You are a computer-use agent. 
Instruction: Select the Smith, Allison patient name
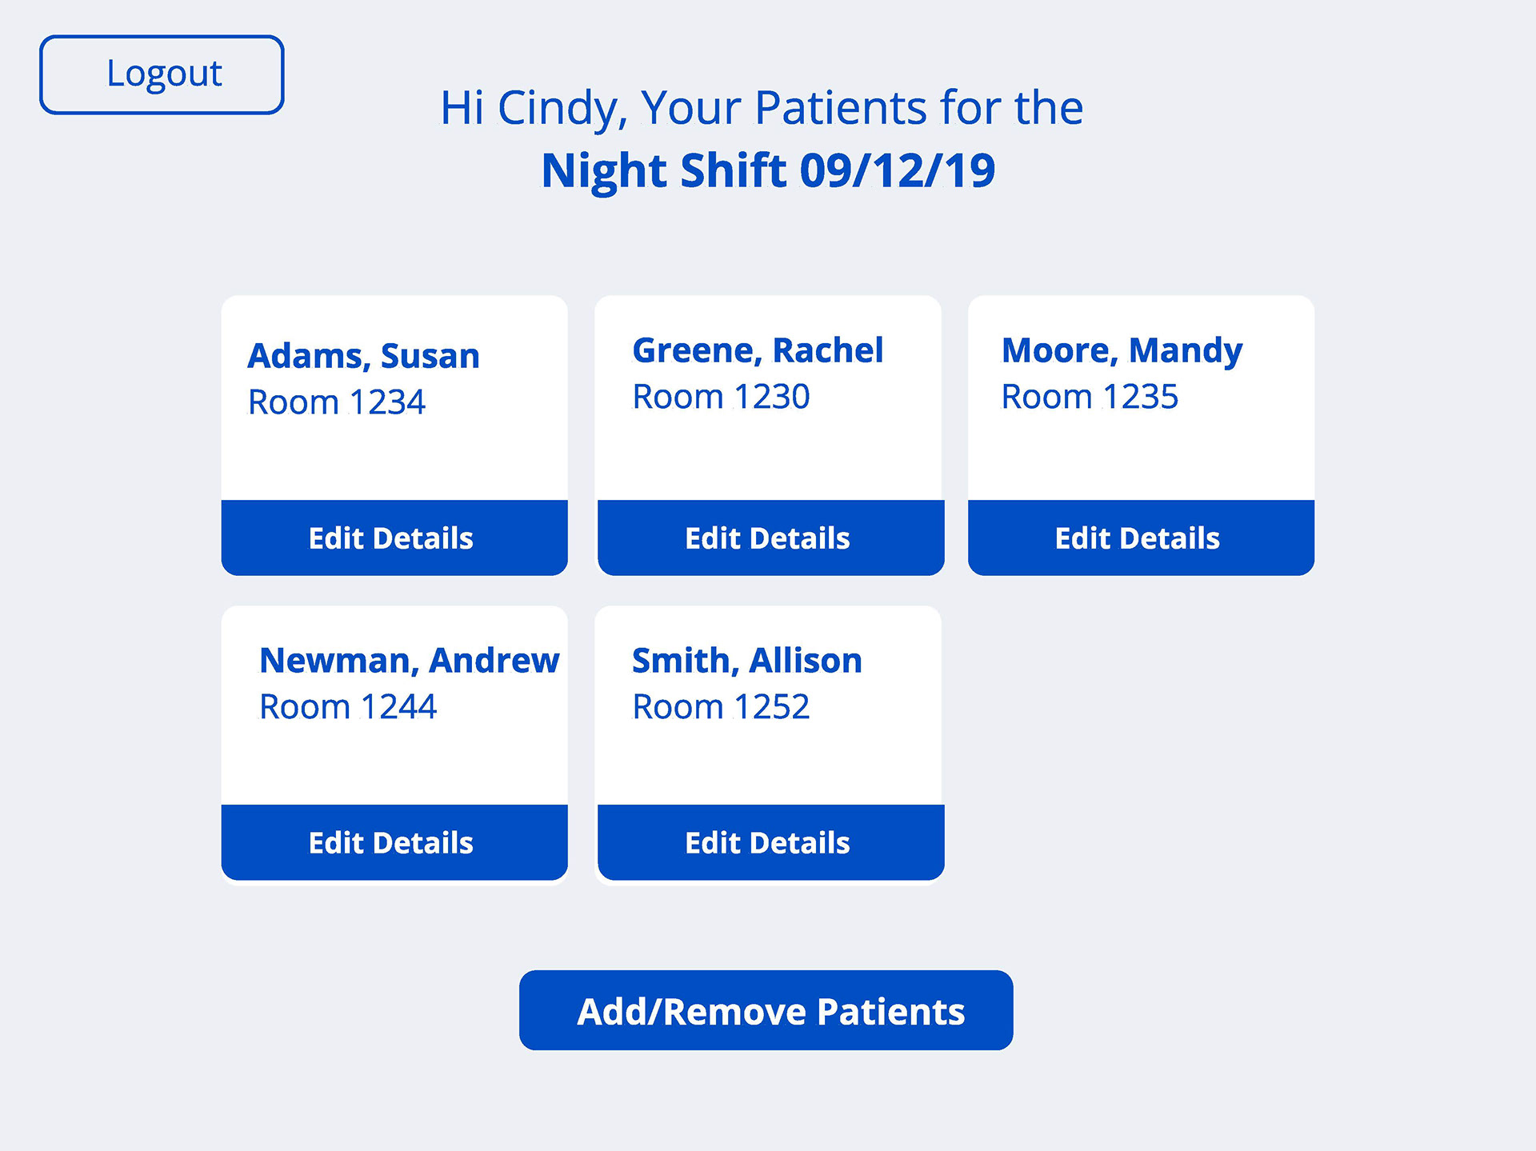pyautogui.click(x=747, y=661)
